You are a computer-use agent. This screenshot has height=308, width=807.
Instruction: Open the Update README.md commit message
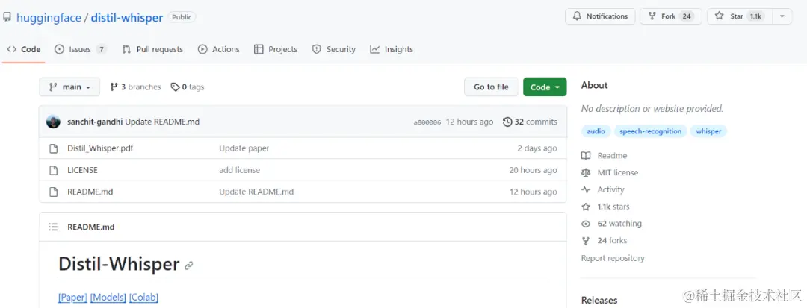coord(162,122)
